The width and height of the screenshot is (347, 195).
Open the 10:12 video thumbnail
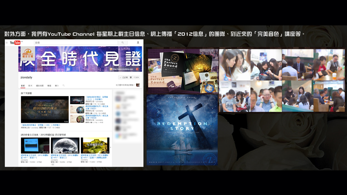77,109
